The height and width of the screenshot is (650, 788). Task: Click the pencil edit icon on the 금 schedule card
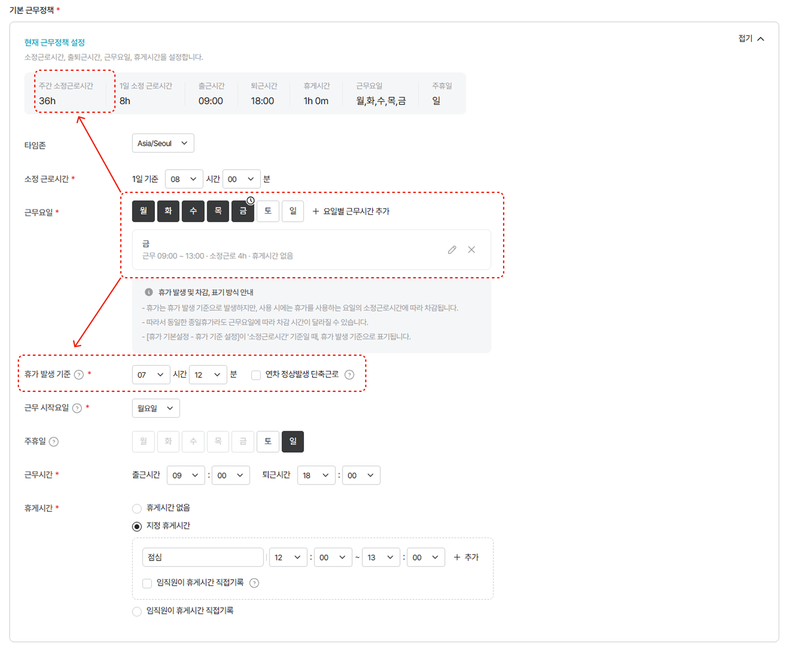452,250
